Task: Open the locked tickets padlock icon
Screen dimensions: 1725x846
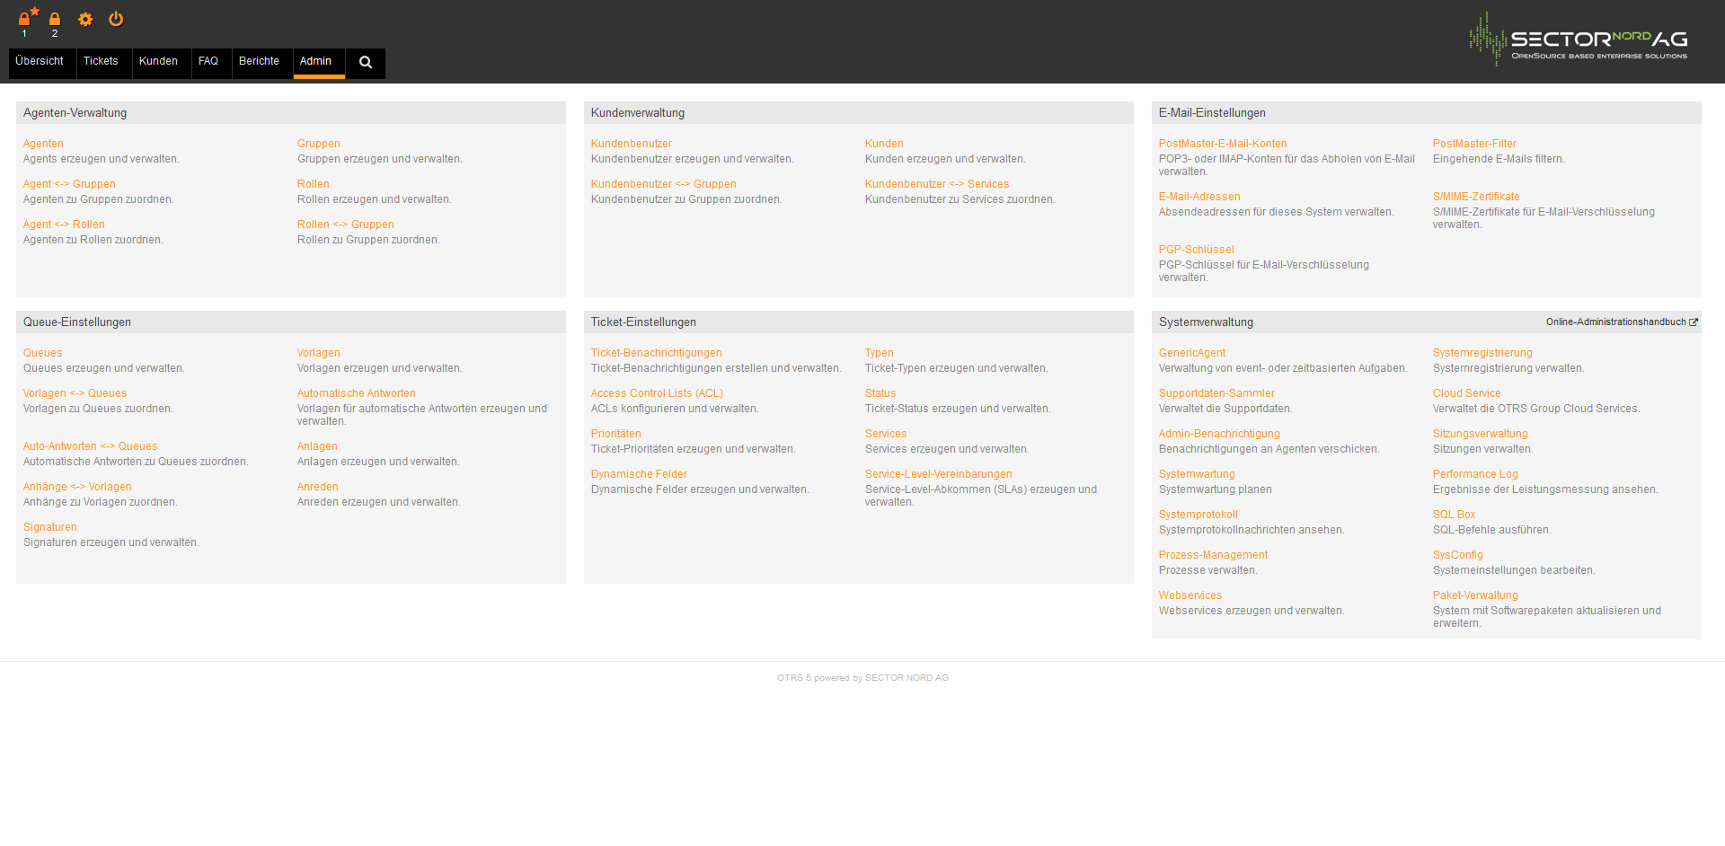Action: [55, 19]
